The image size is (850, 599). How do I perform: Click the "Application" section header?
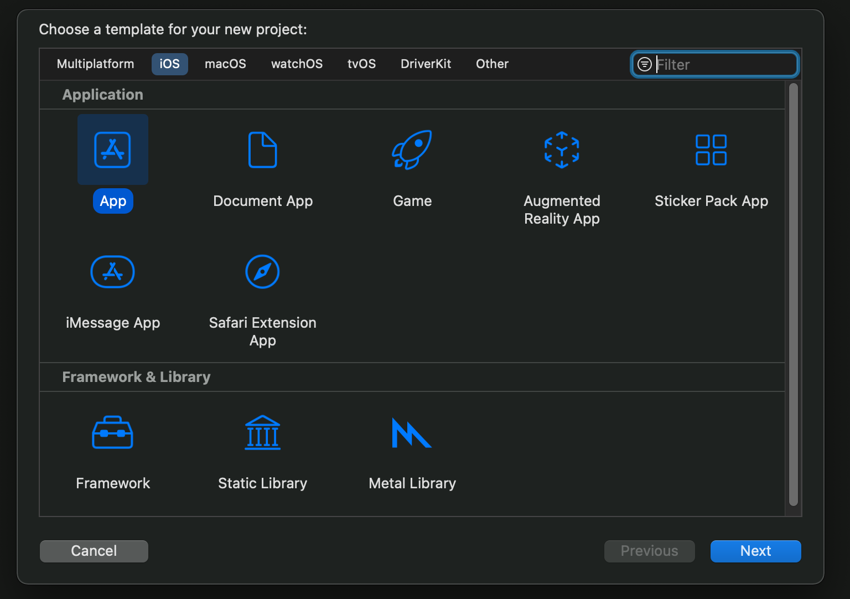tap(103, 95)
